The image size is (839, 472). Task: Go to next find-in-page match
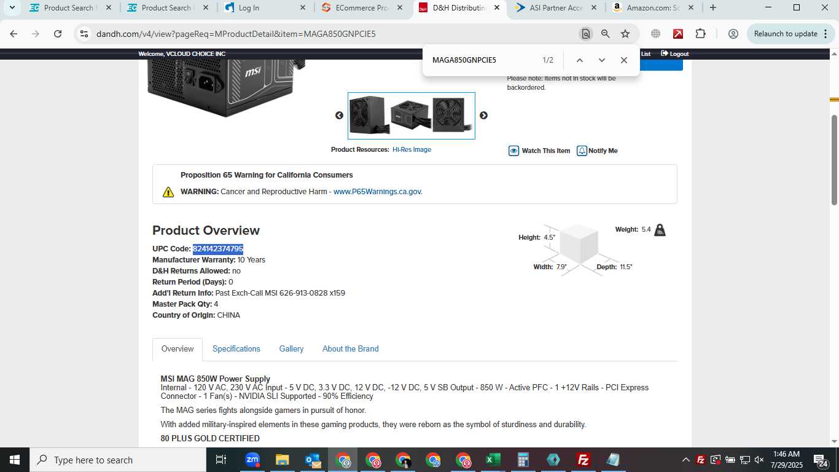tap(602, 60)
